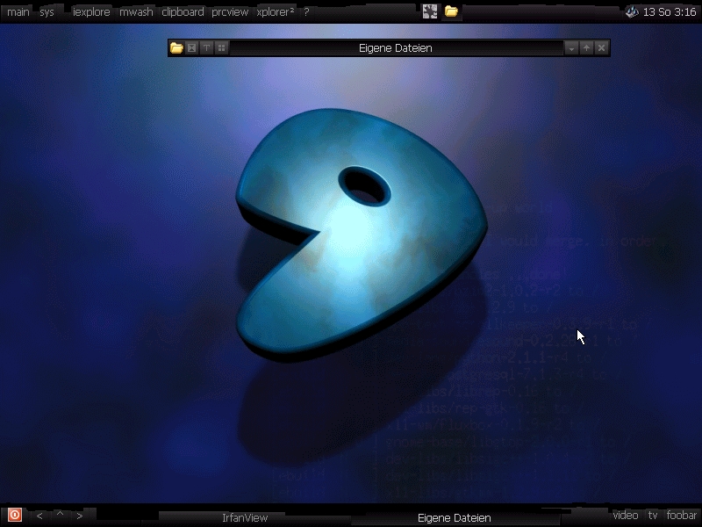Click the red power icon in the bottom bar
The width and height of the screenshot is (702, 527).
(15, 515)
